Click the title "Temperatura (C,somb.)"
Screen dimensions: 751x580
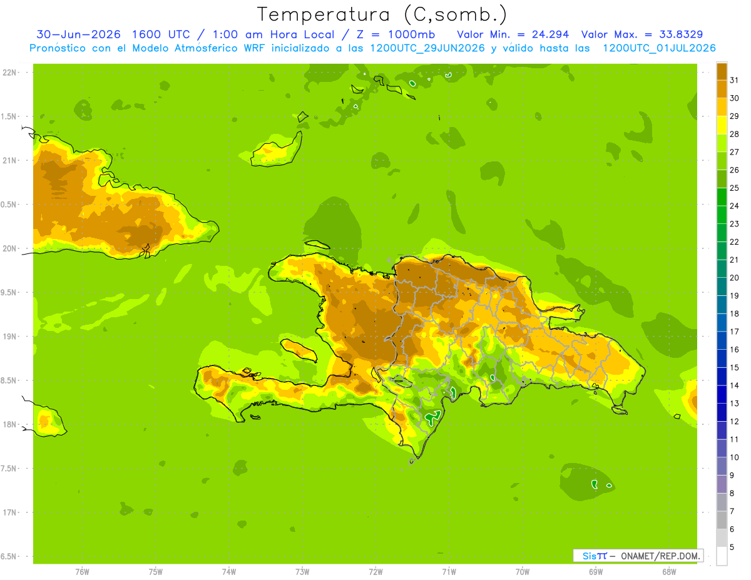click(x=382, y=14)
